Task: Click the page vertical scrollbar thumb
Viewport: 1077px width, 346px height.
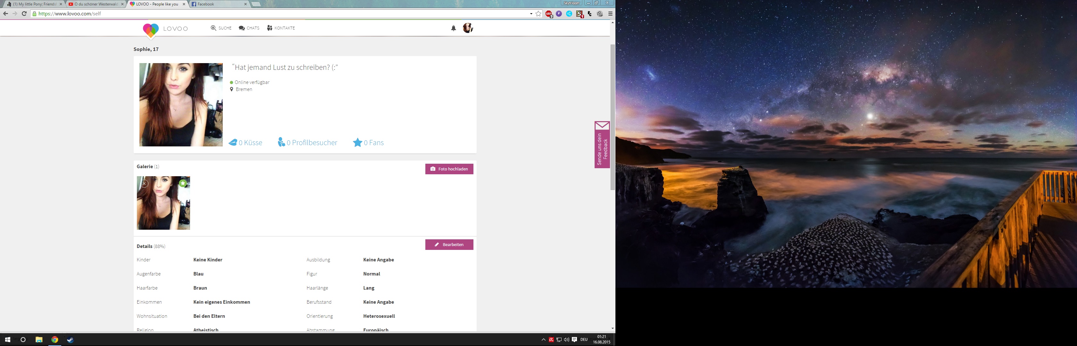Action: (x=613, y=117)
